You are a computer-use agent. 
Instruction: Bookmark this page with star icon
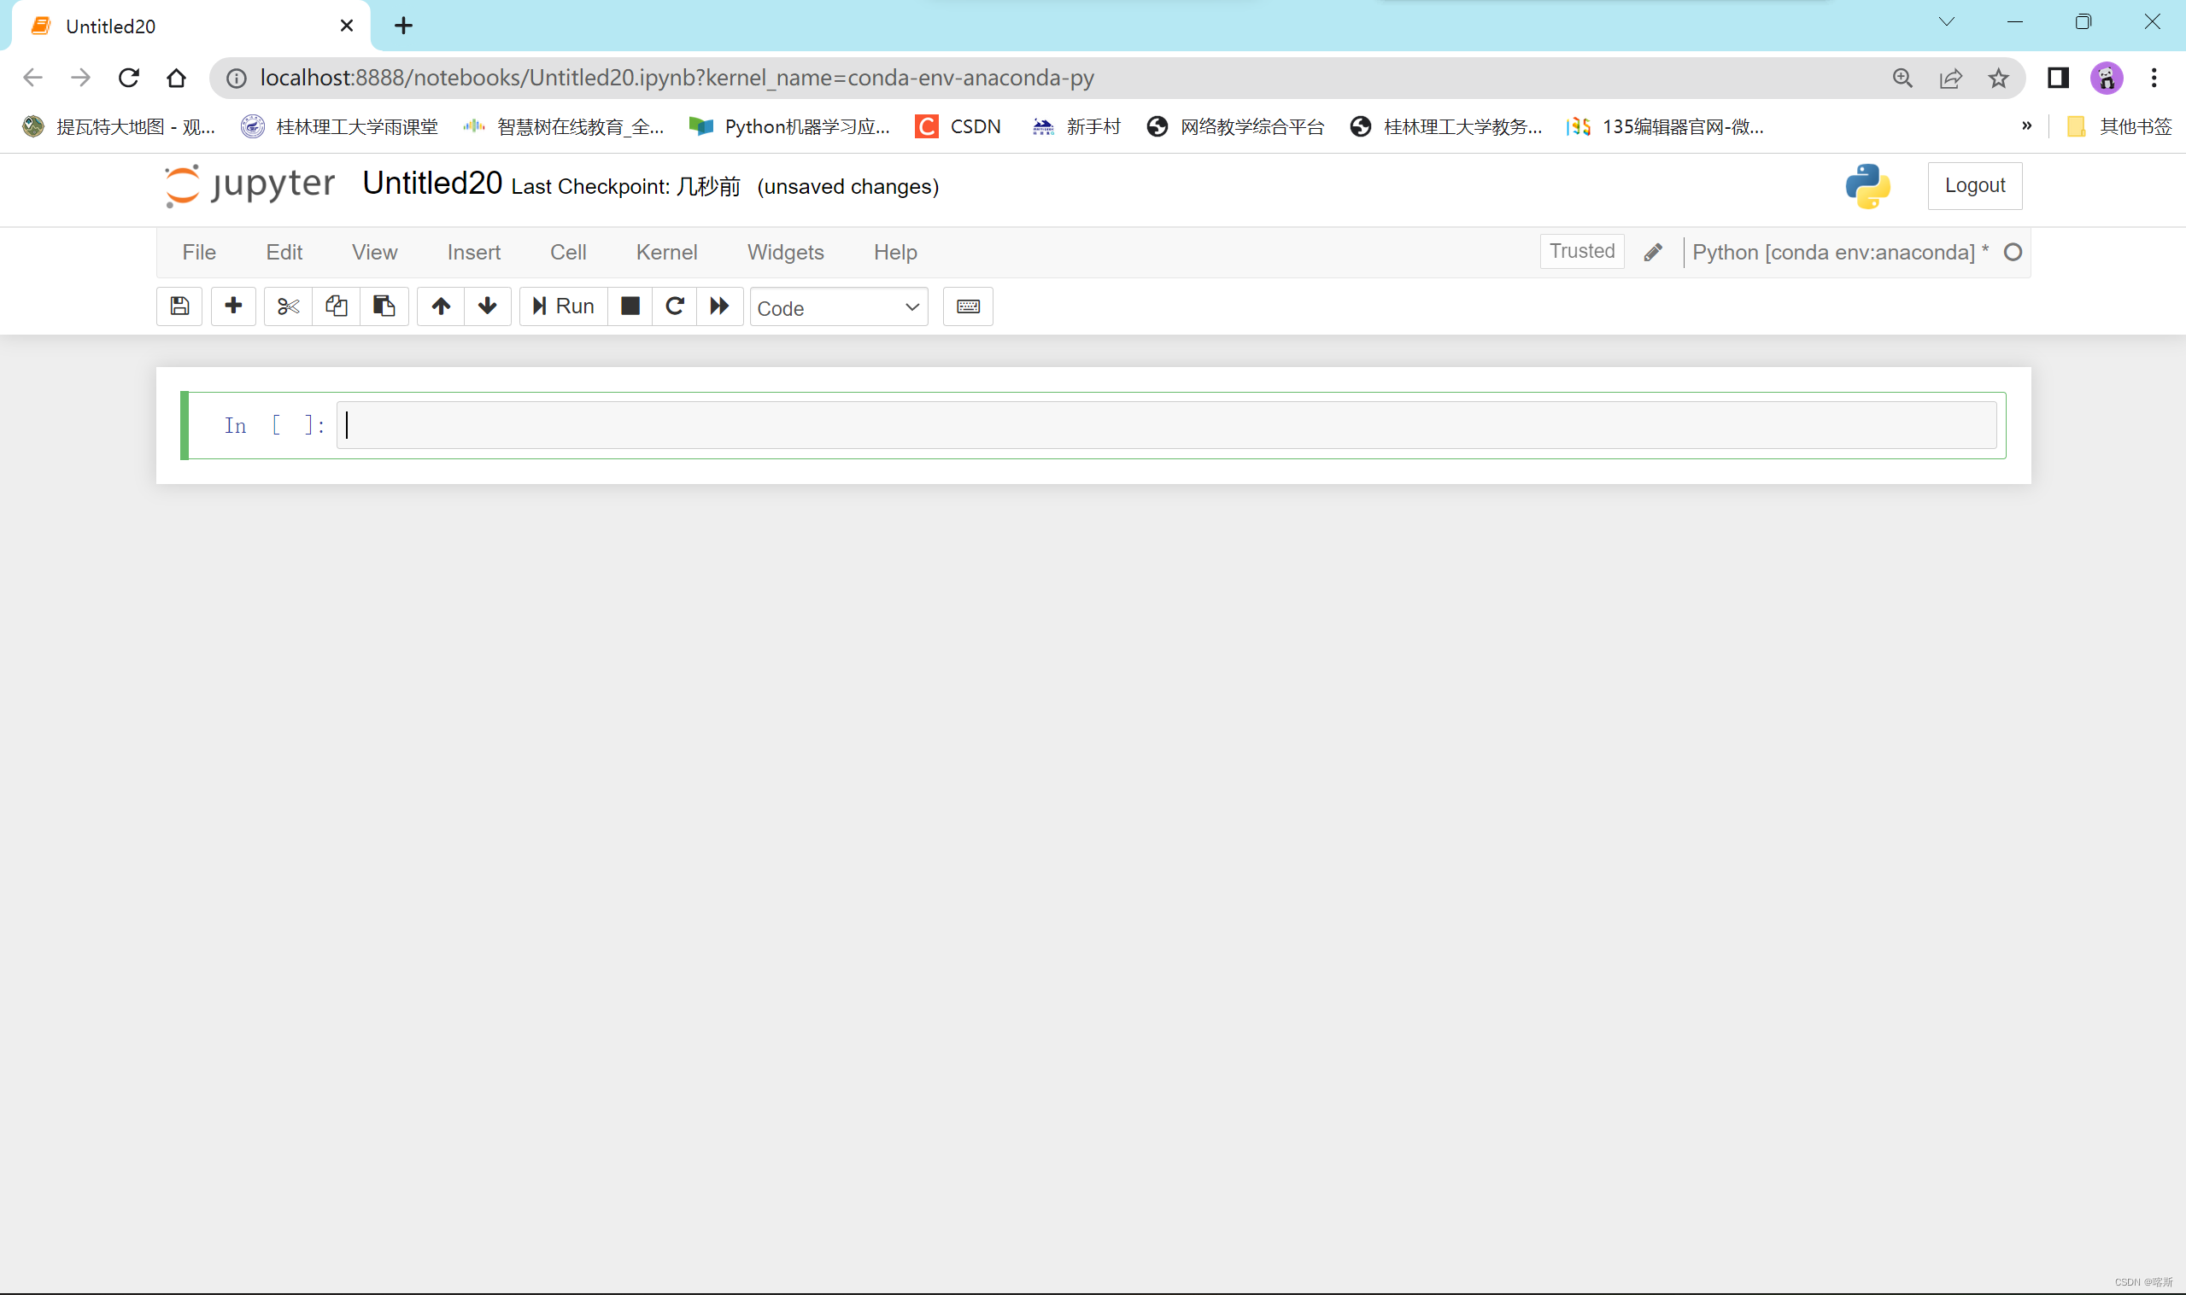(1997, 79)
